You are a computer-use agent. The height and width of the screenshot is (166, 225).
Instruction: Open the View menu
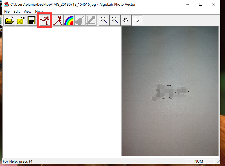click(x=27, y=12)
